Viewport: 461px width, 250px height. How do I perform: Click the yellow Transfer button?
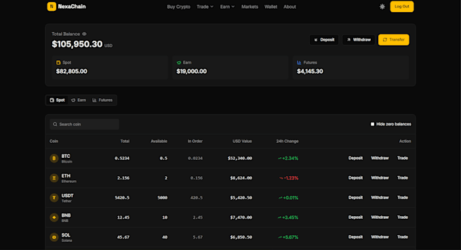click(393, 40)
